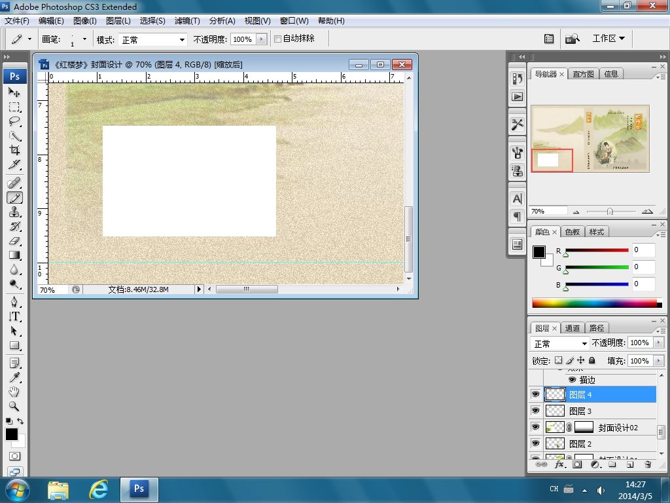Screen dimensions: 670x503
Task: Select the Vertical Type tool
Action: point(14,316)
